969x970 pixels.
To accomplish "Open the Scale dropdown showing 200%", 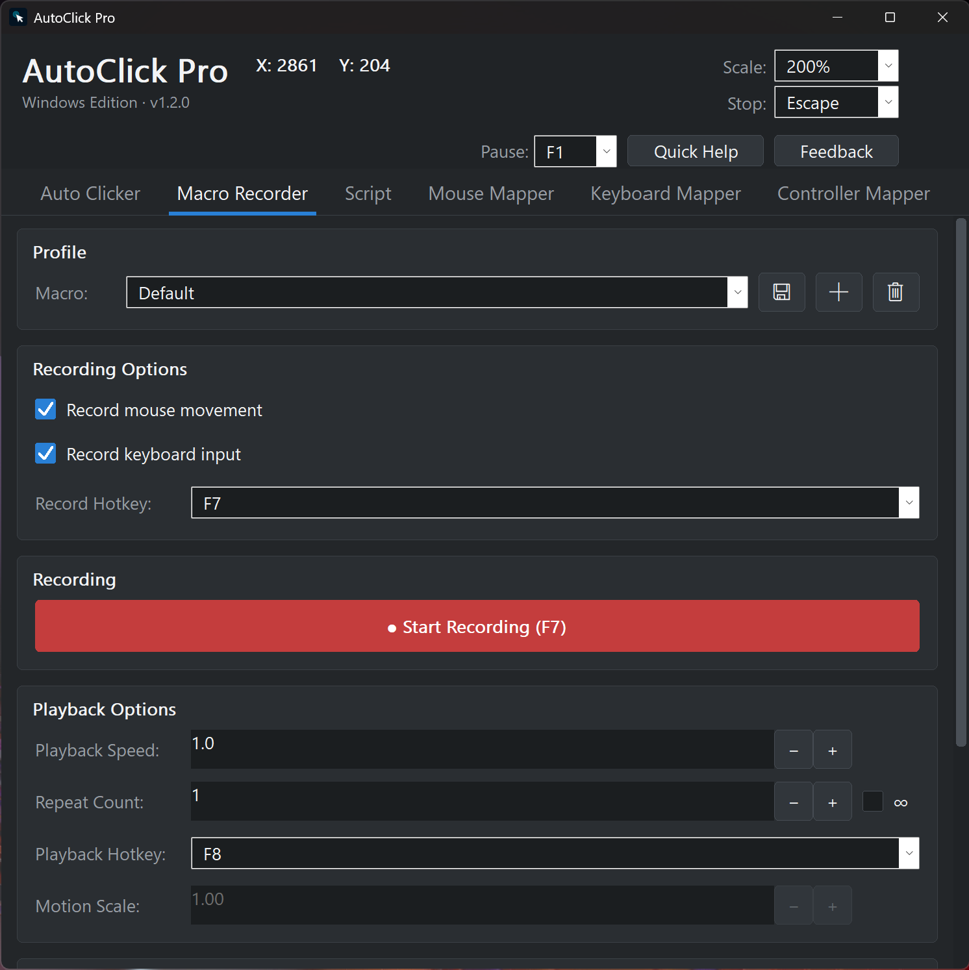I will point(836,66).
